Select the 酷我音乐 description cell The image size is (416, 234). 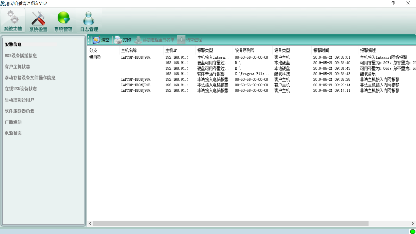pyautogui.click(x=368, y=74)
